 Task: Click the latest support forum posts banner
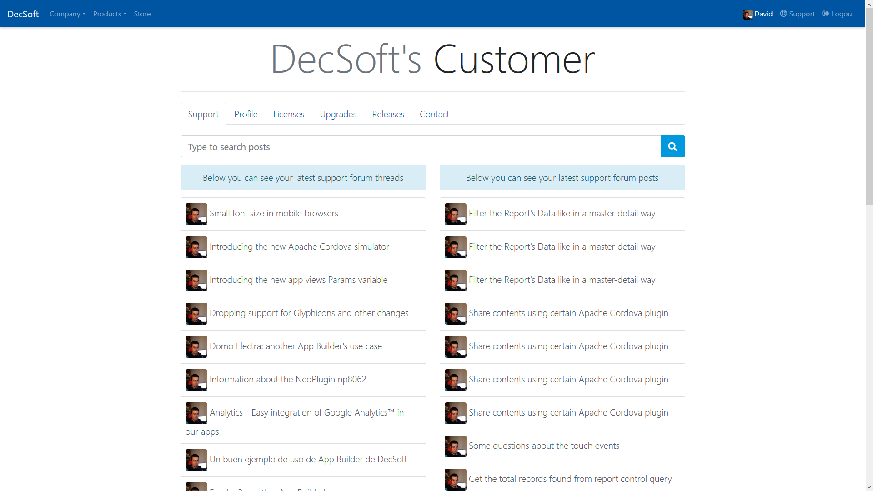tap(562, 177)
